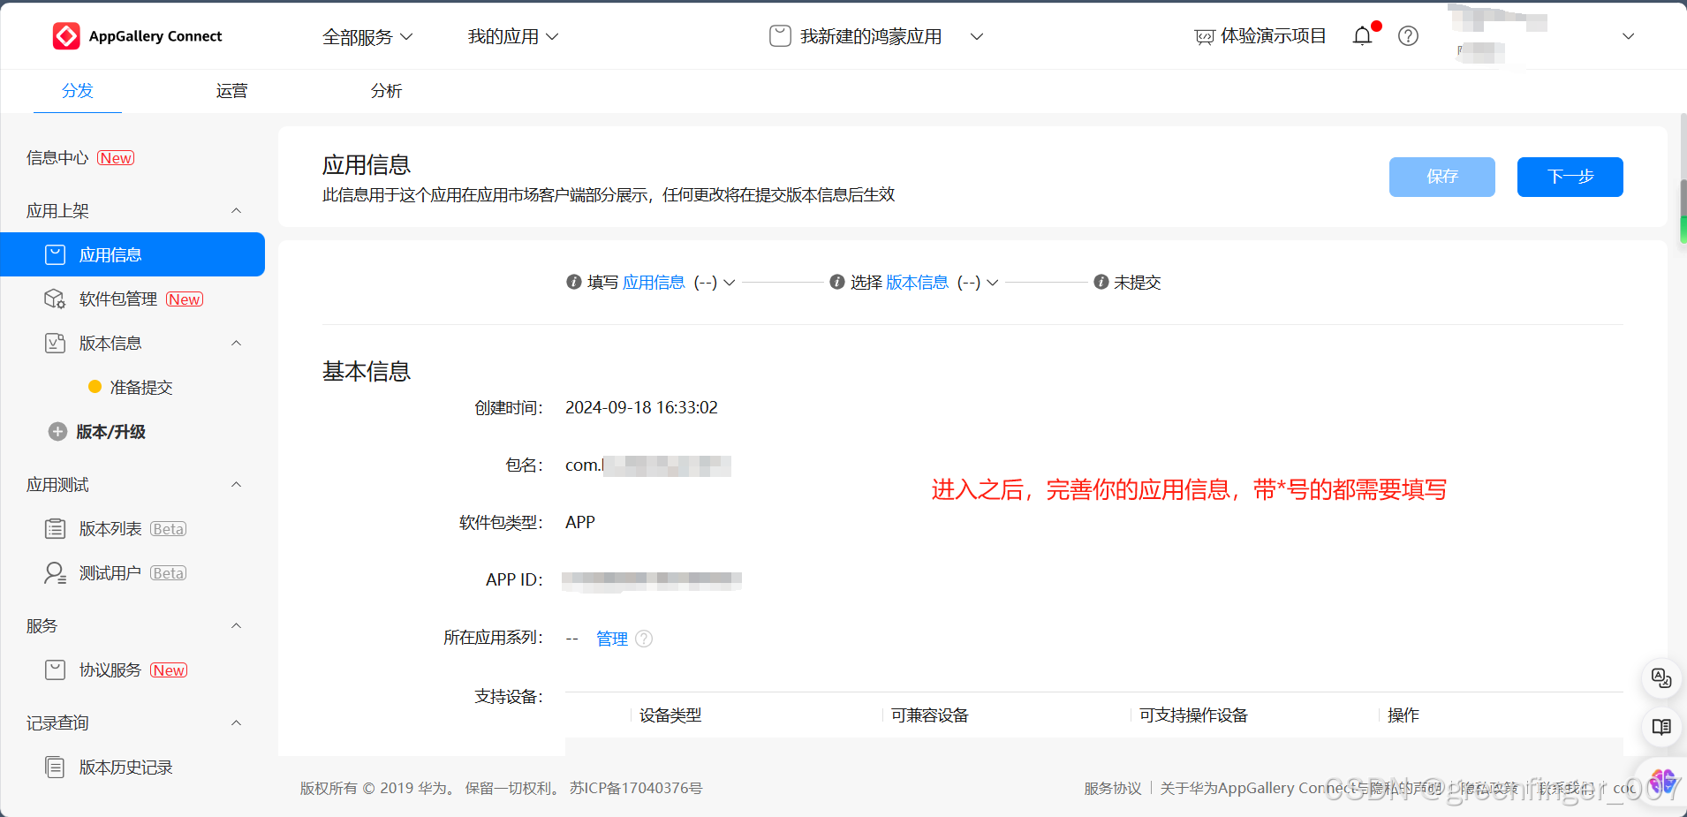Collapse the 应用上架 section
This screenshot has width=1687, height=817.
[236, 210]
